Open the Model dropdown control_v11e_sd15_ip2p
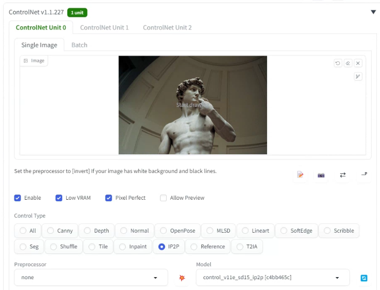Image resolution: width=380 pixels, height=290 pixels. pyautogui.click(x=273, y=278)
